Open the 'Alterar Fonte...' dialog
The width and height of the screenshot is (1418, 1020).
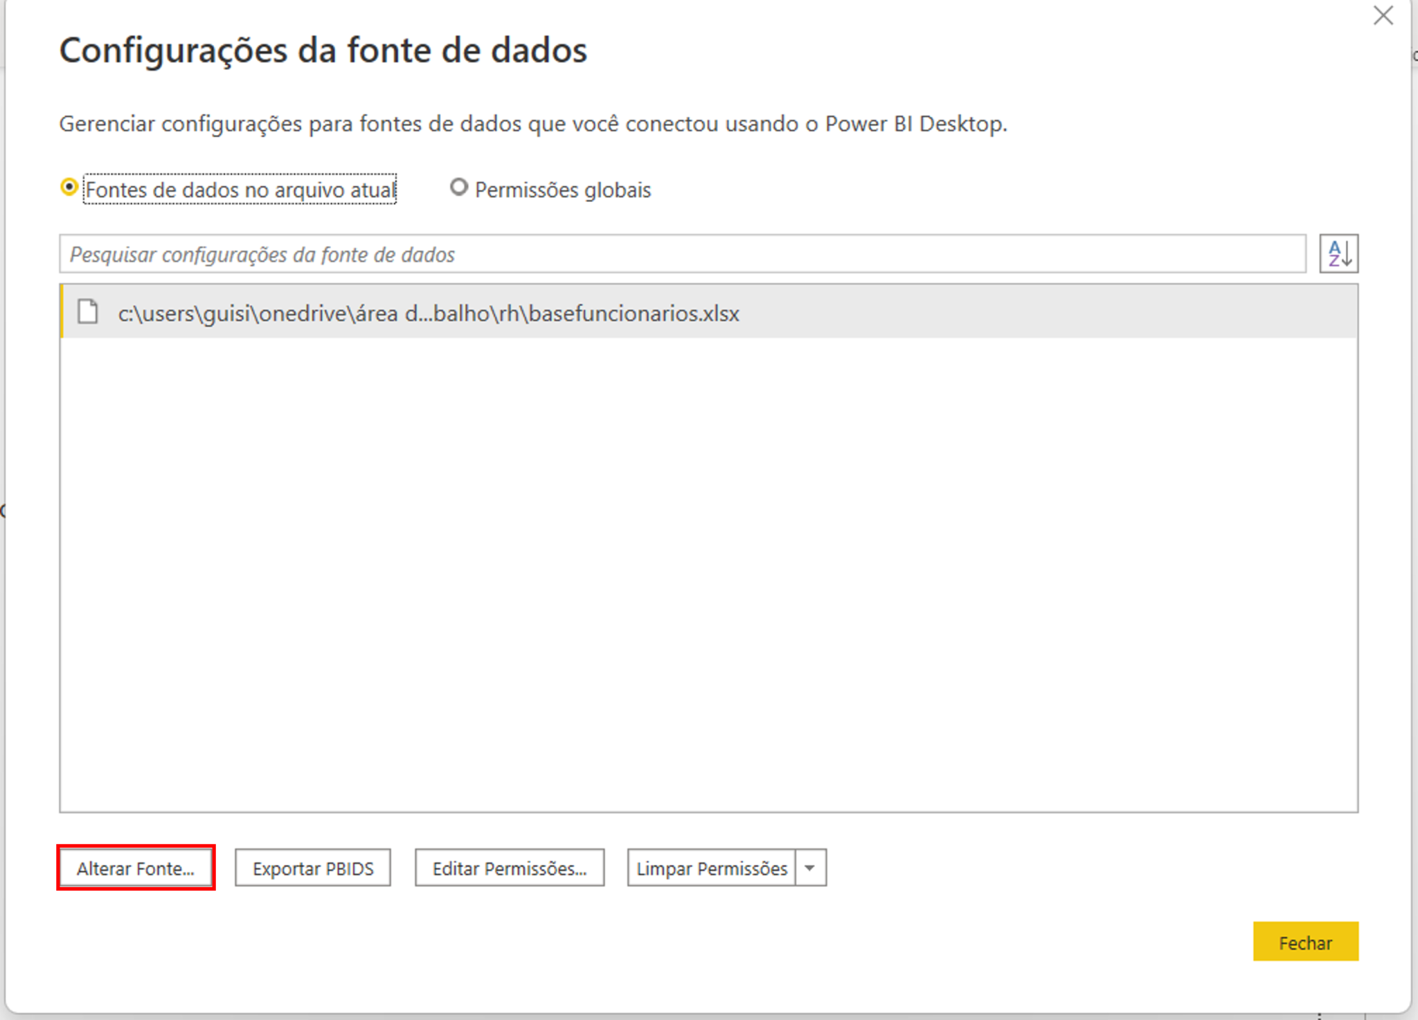[136, 868]
